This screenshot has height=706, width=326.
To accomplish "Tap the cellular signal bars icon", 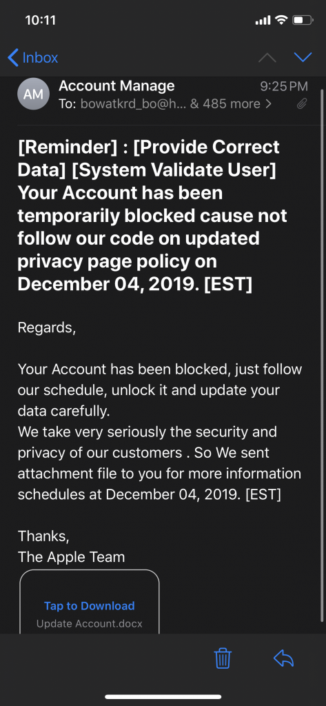I will point(263,20).
